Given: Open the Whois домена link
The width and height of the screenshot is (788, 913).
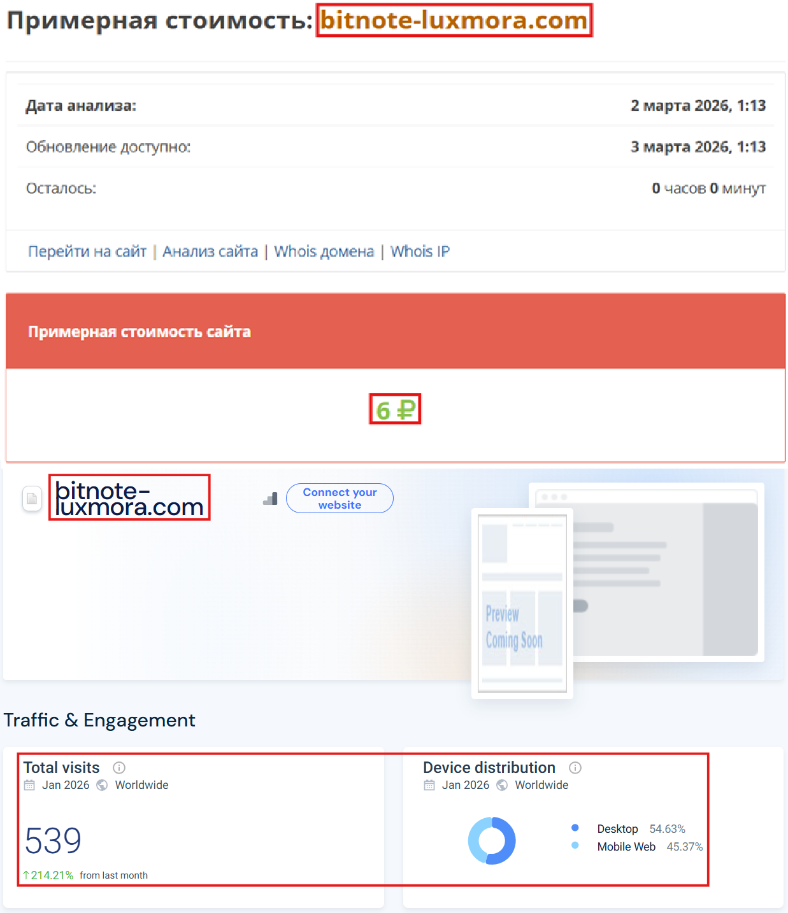Looking at the screenshot, I should [324, 251].
